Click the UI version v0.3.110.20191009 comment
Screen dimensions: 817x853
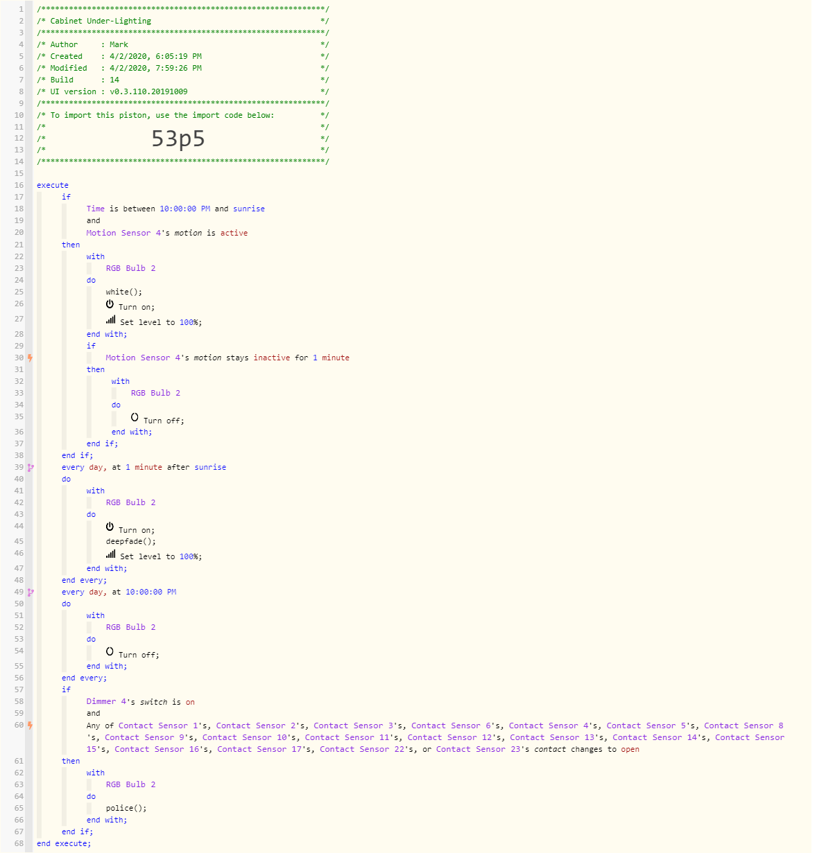click(x=182, y=91)
